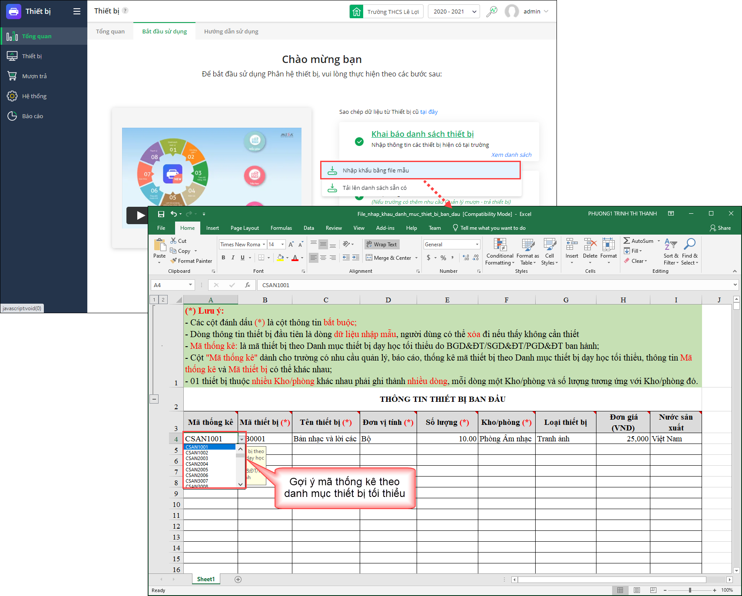Image resolution: width=742 pixels, height=596 pixels.
Task: Select Nhập khẩu bằng file mẫu option
Action: coord(375,171)
